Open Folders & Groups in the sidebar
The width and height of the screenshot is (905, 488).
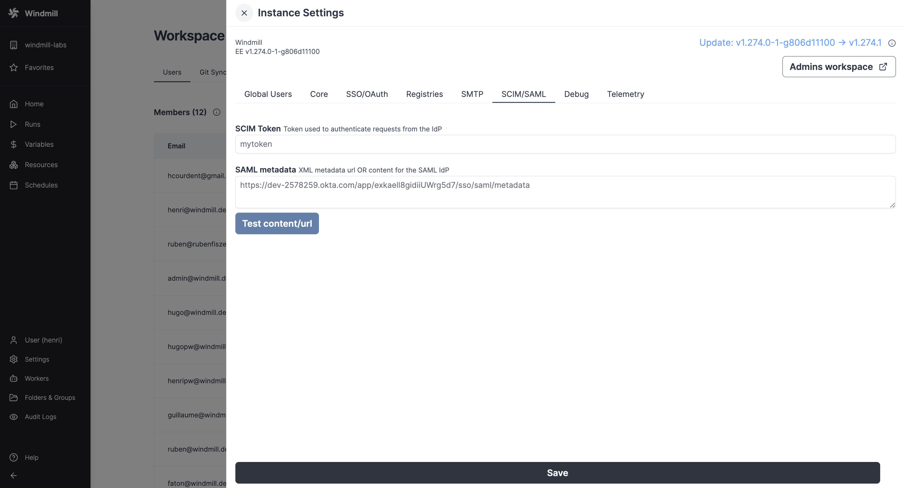click(x=50, y=398)
